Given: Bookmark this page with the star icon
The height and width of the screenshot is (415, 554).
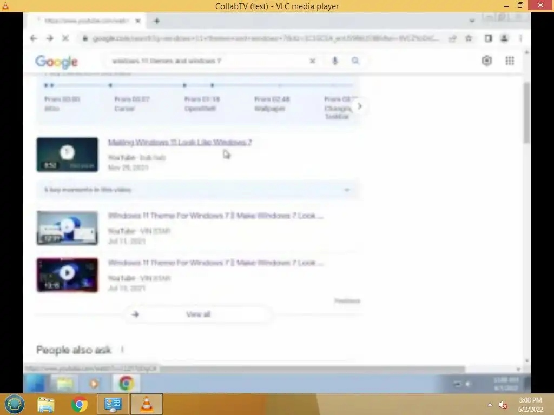Looking at the screenshot, I should (469, 38).
